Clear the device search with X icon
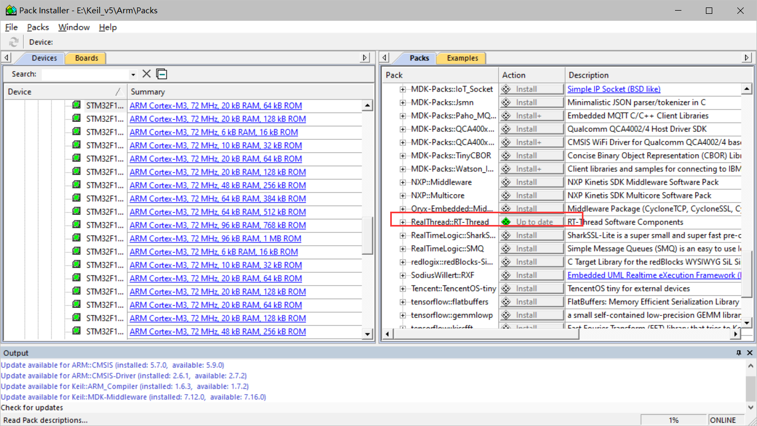 pyautogui.click(x=146, y=74)
